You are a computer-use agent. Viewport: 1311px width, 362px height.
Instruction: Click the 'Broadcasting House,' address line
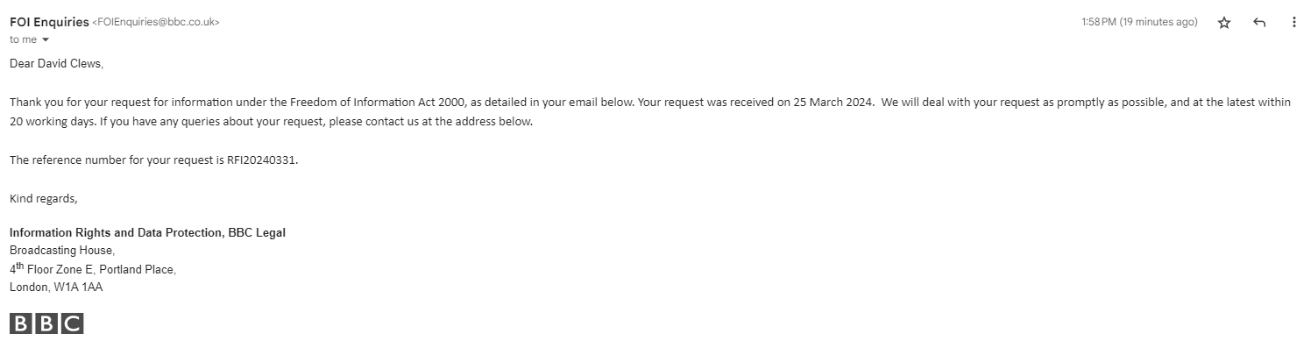pos(61,251)
